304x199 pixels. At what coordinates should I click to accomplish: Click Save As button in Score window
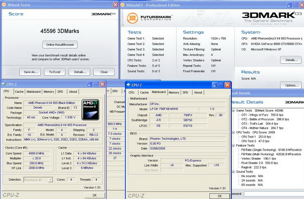pyautogui.click(x=30, y=72)
